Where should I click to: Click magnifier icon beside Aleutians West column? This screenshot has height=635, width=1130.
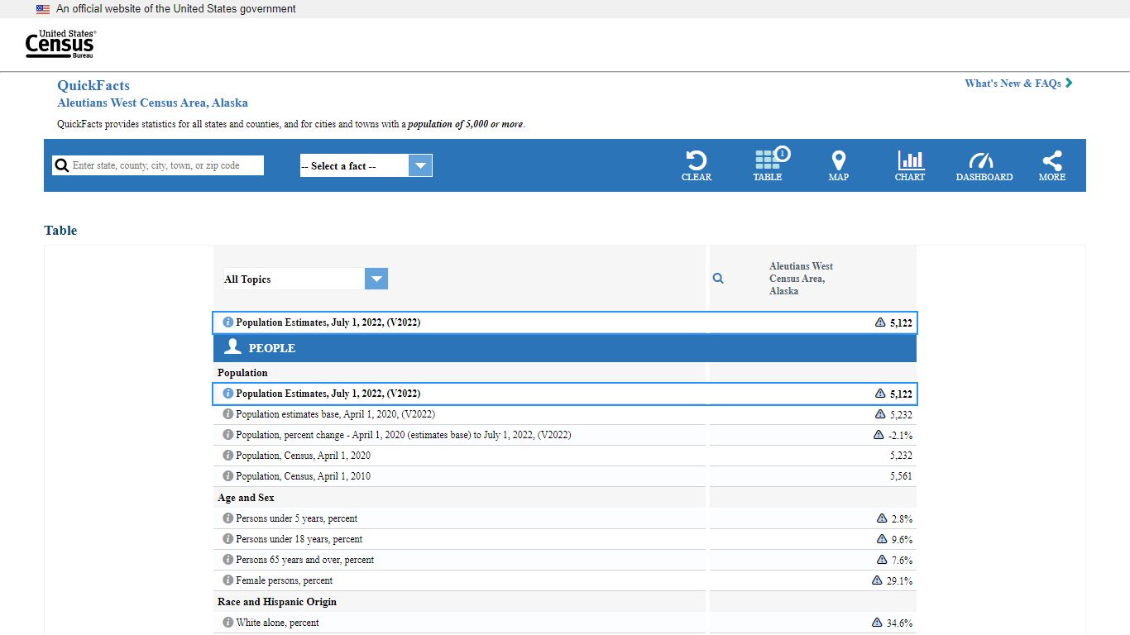coord(718,279)
